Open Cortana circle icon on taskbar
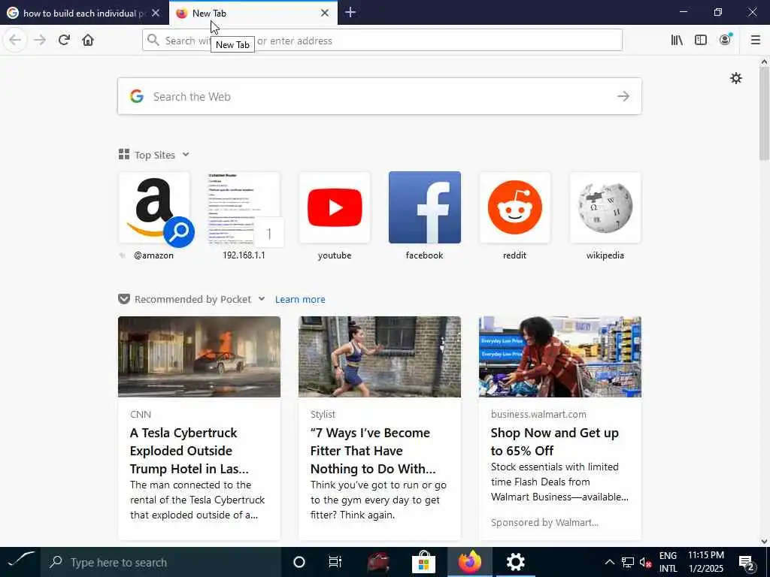This screenshot has height=577, width=770. [299, 562]
